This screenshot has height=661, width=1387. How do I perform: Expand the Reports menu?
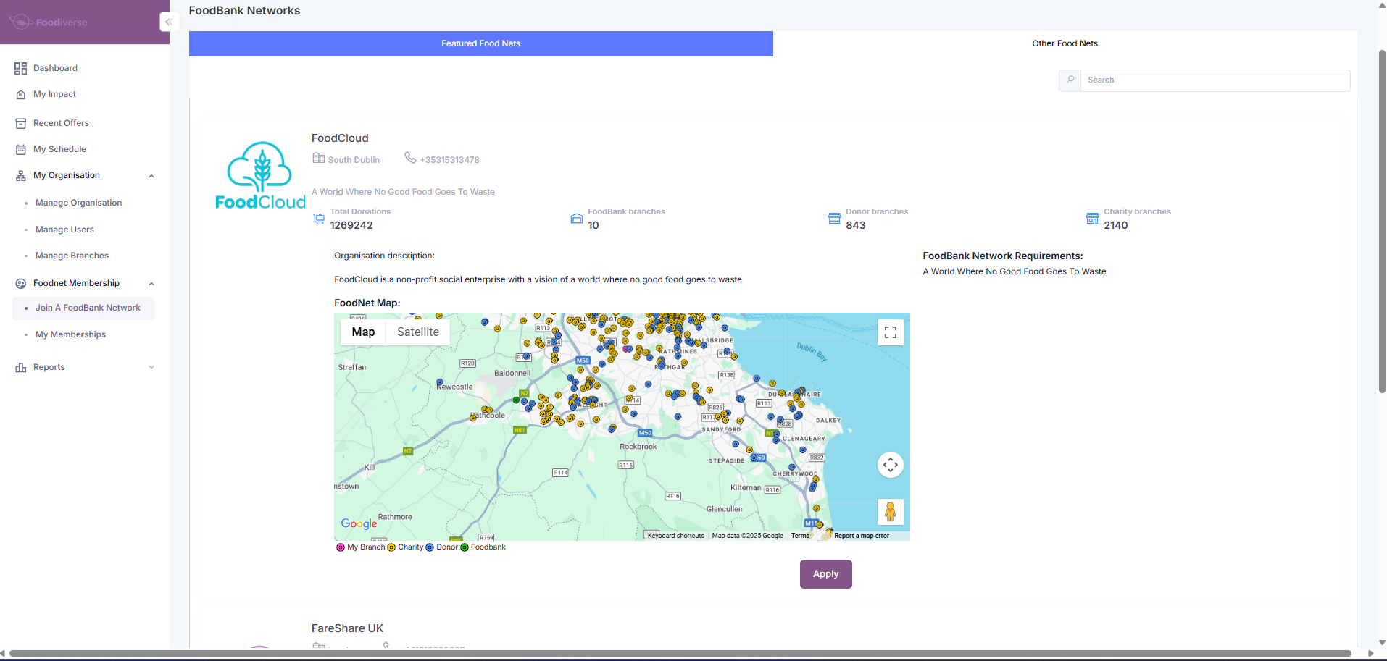tap(151, 367)
